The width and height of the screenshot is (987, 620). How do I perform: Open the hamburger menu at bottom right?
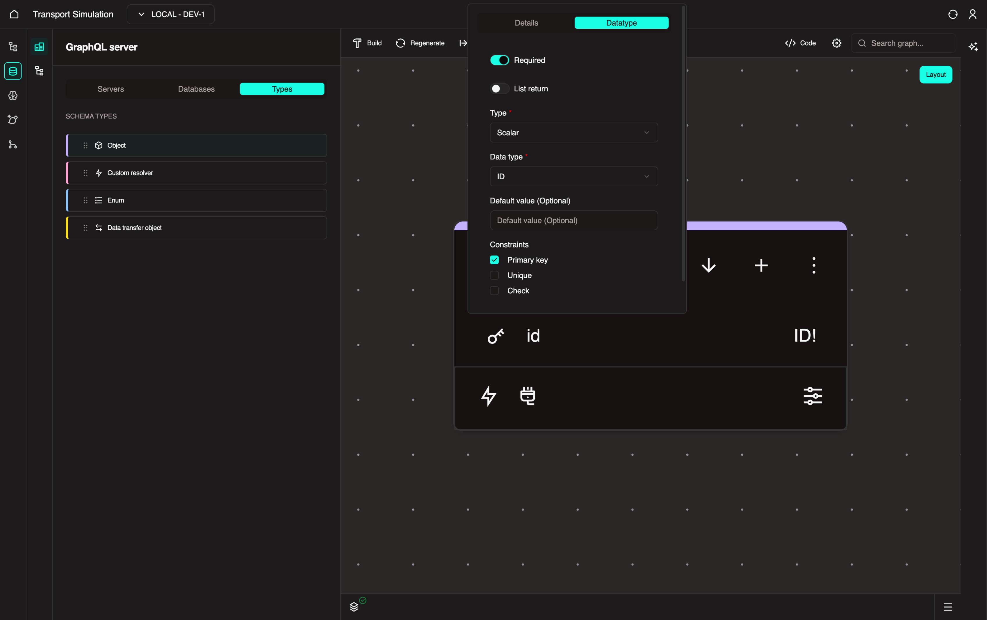[x=948, y=607]
